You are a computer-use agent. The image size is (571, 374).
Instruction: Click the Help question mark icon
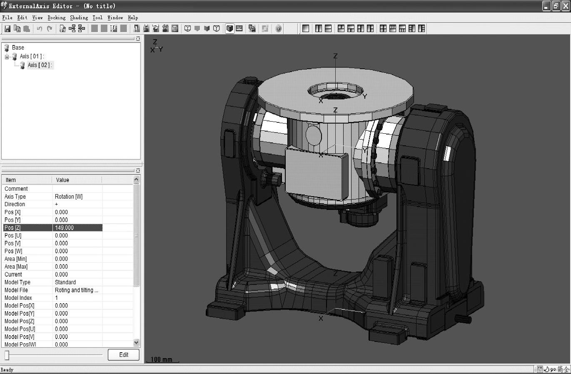[x=278, y=29]
